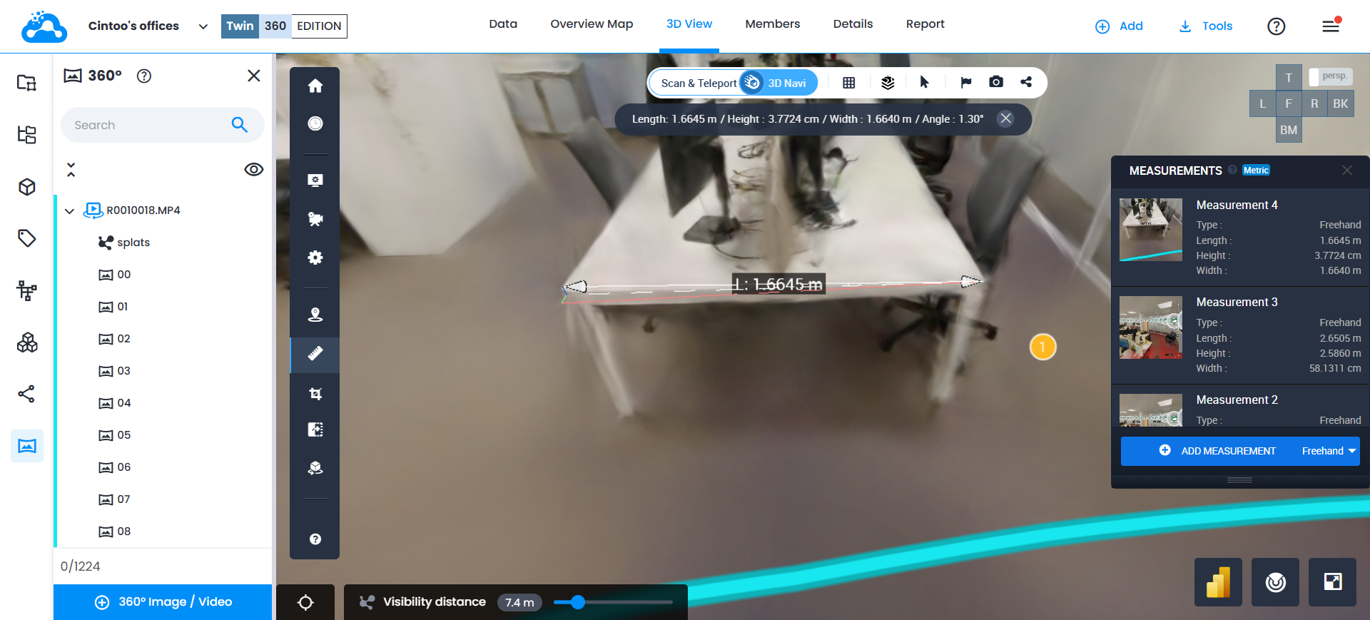Select the T top view face
This screenshot has height=620, width=1370.
click(1289, 78)
